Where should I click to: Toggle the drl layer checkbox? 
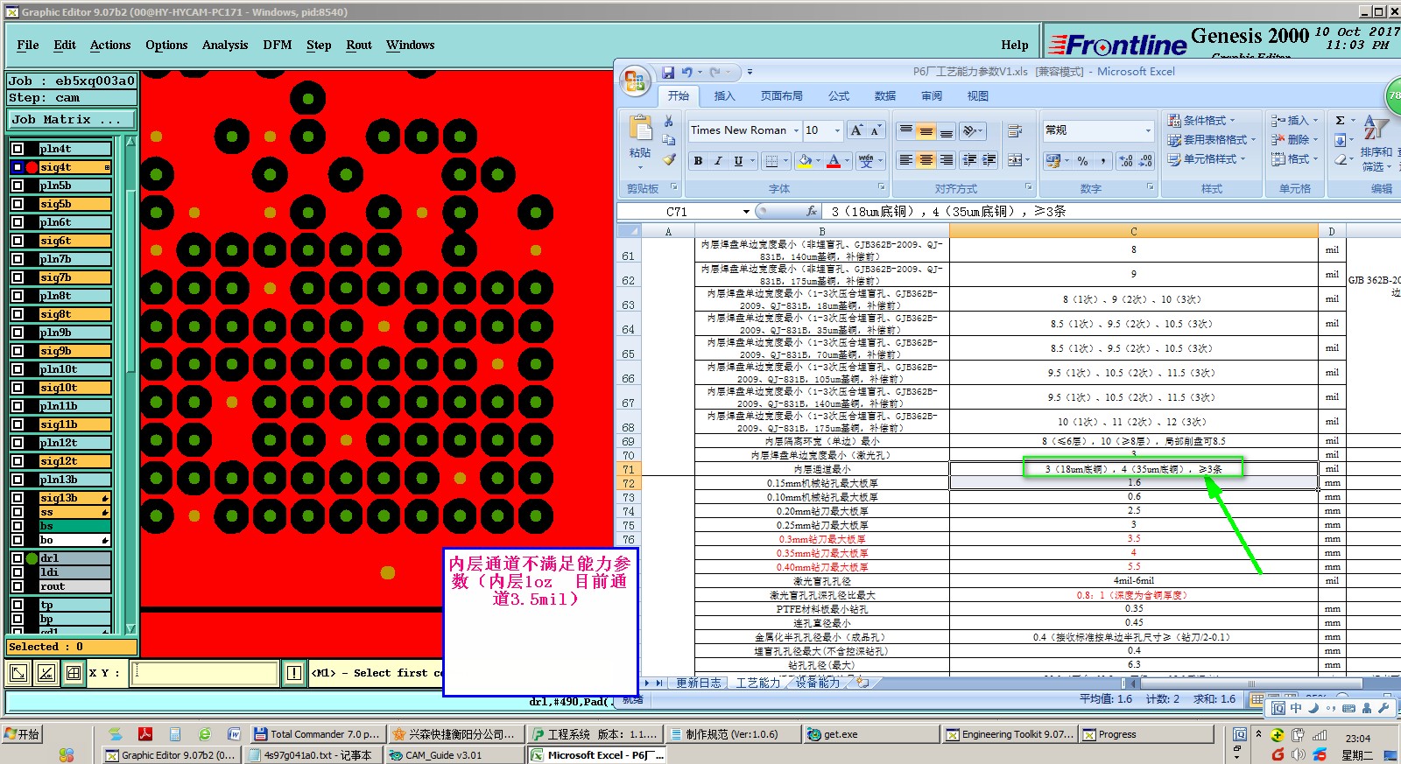click(18, 558)
